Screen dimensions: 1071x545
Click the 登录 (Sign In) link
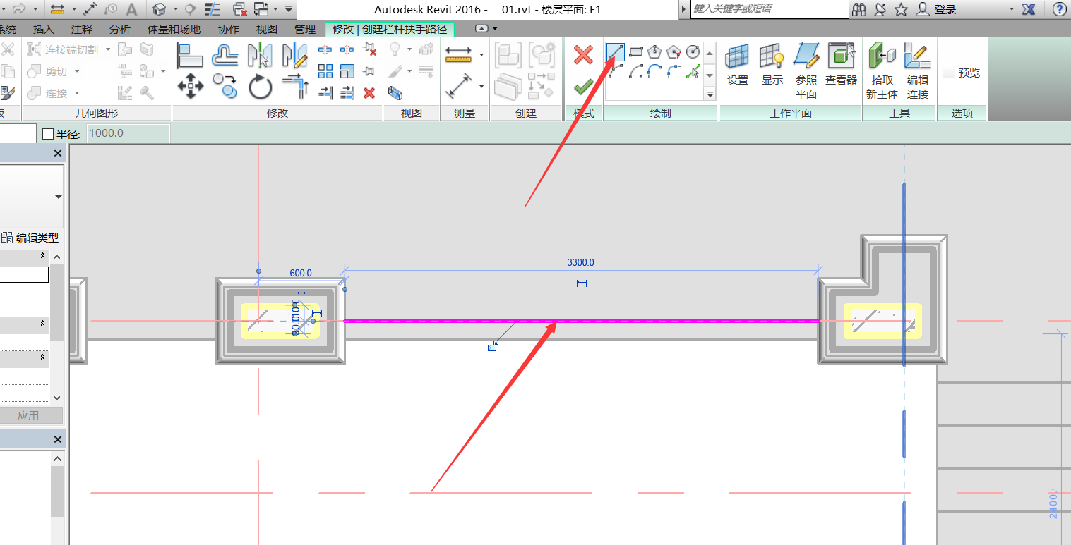point(944,9)
